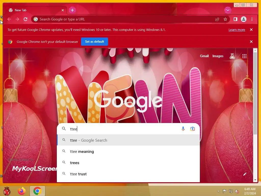The image size is (261, 196).
Task: Start voice search with microphone icon
Action: click(x=183, y=129)
